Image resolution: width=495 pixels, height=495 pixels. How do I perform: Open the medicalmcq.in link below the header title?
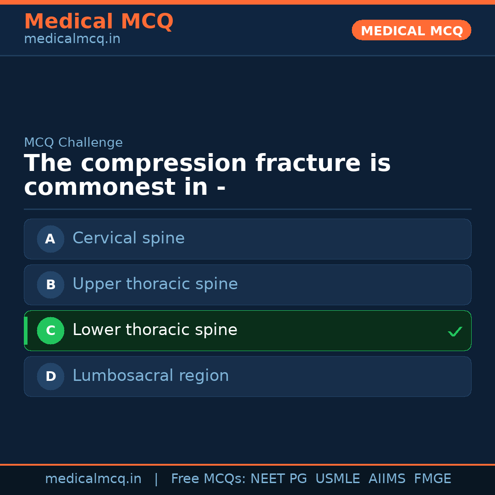click(x=72, y=39)
